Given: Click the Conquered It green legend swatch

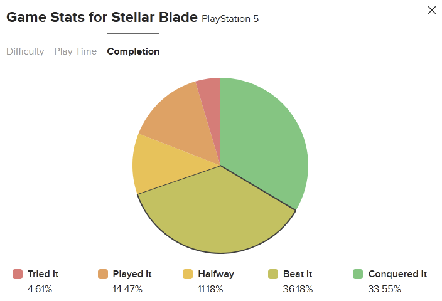Looking at the screenshot, I should pyautogui.click(x=358, y=274).
